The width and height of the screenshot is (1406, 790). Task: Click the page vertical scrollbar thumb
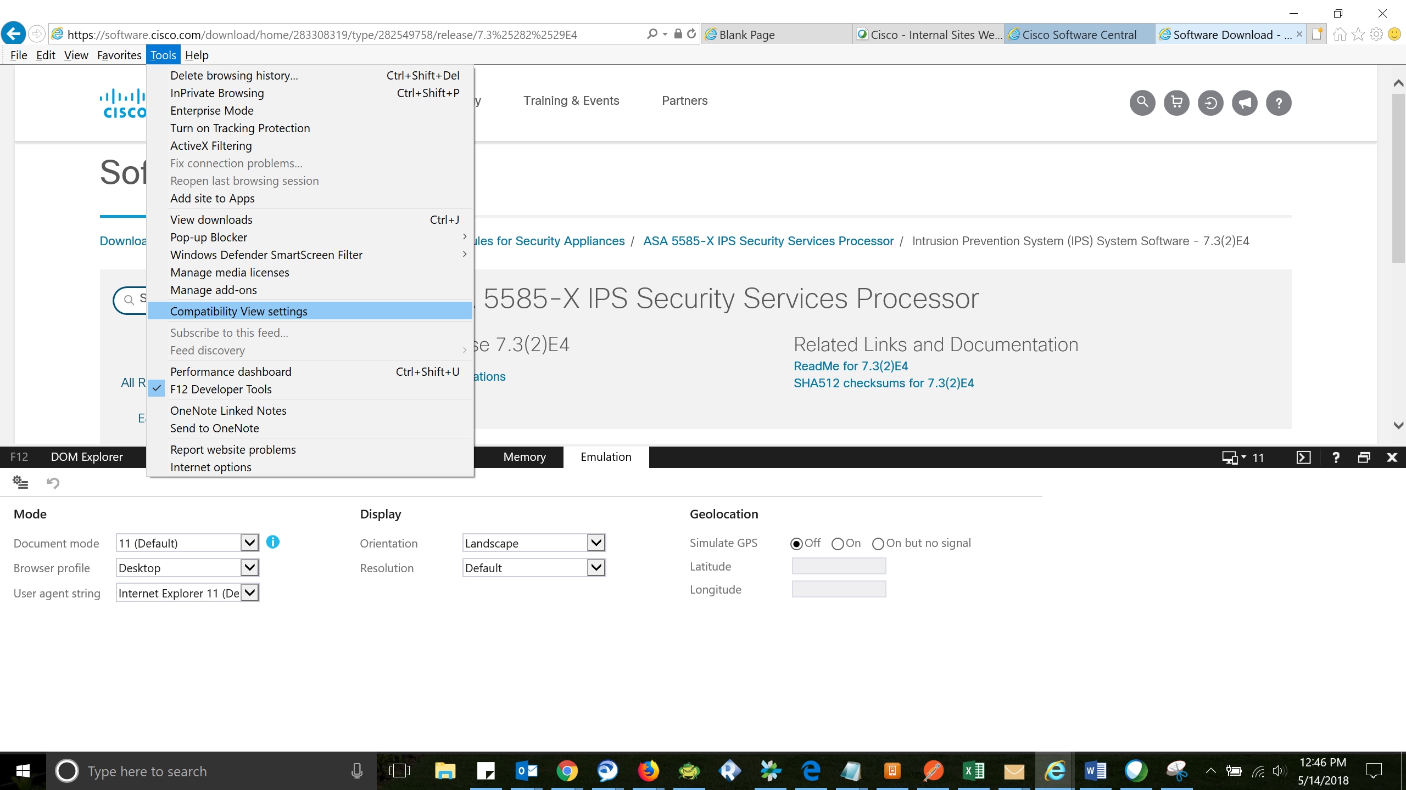click(x=1398, y=178)
